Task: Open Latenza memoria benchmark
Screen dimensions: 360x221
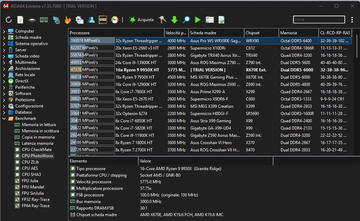Action: [x=37, y=143]
